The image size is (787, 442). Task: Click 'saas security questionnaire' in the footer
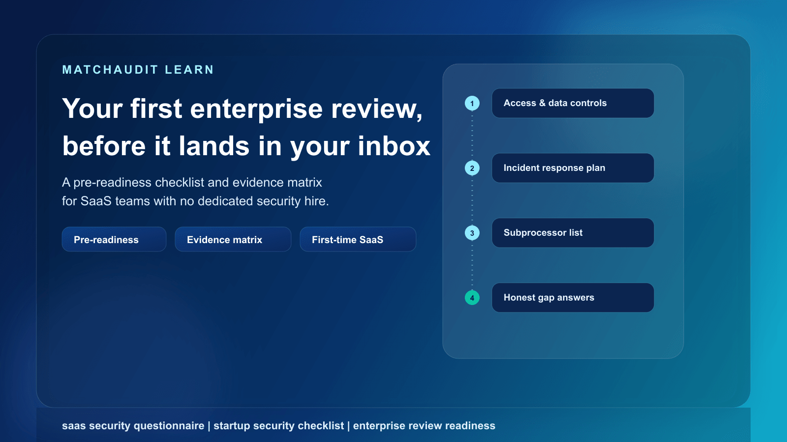click(x=133, y=426)
